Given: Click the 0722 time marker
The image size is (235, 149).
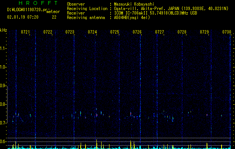Looking at the screenshot, I should click(48, 32).
